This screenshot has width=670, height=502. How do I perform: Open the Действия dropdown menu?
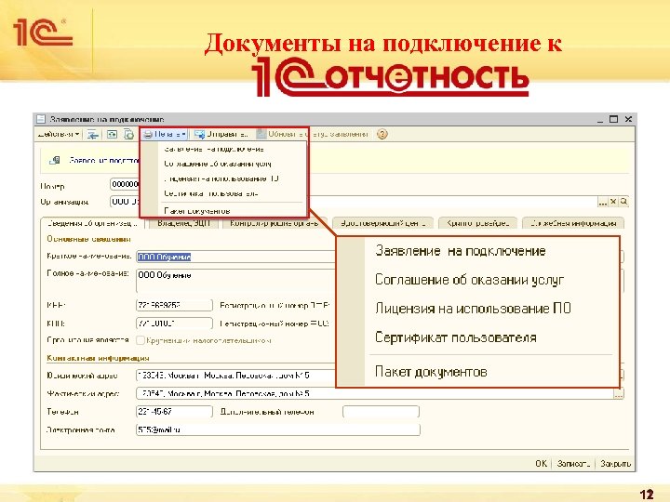(59, 135)
